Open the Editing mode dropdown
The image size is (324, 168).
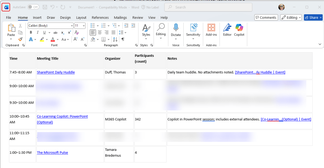291,17
